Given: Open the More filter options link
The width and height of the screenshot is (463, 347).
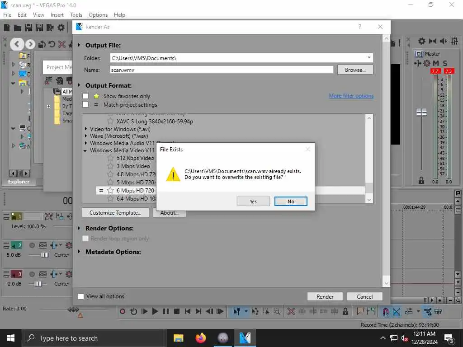Looking at the screenshot, I should [x=351, y=96].
